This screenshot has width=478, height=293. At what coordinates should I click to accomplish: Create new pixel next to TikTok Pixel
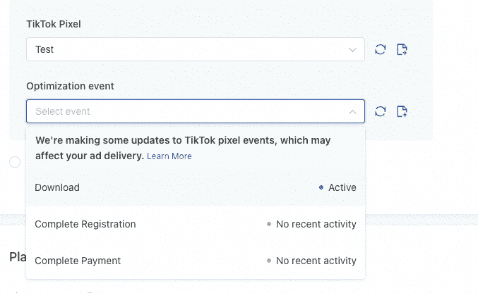click(402, 49)
